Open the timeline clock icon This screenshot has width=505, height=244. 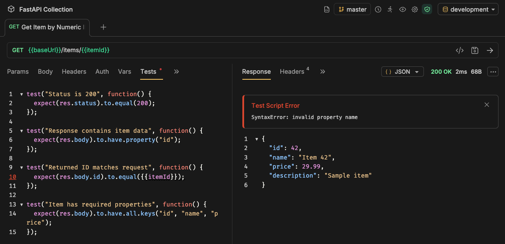click(378, 9)
